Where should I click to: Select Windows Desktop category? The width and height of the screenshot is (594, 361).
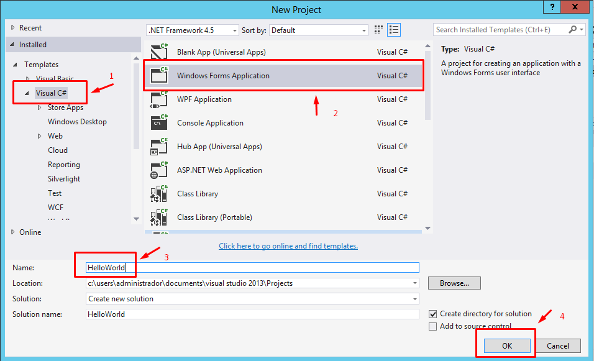pyautogui.click(x=77, y=122)
